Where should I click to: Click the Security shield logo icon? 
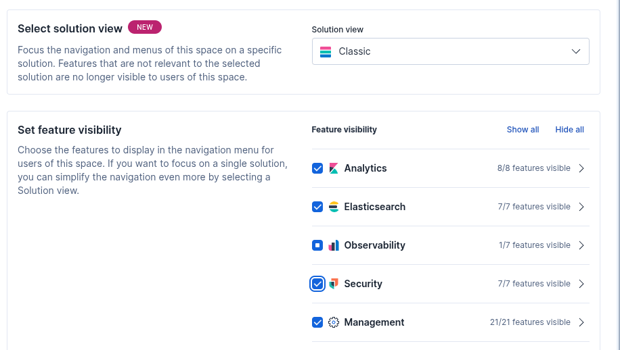(334, 284)
